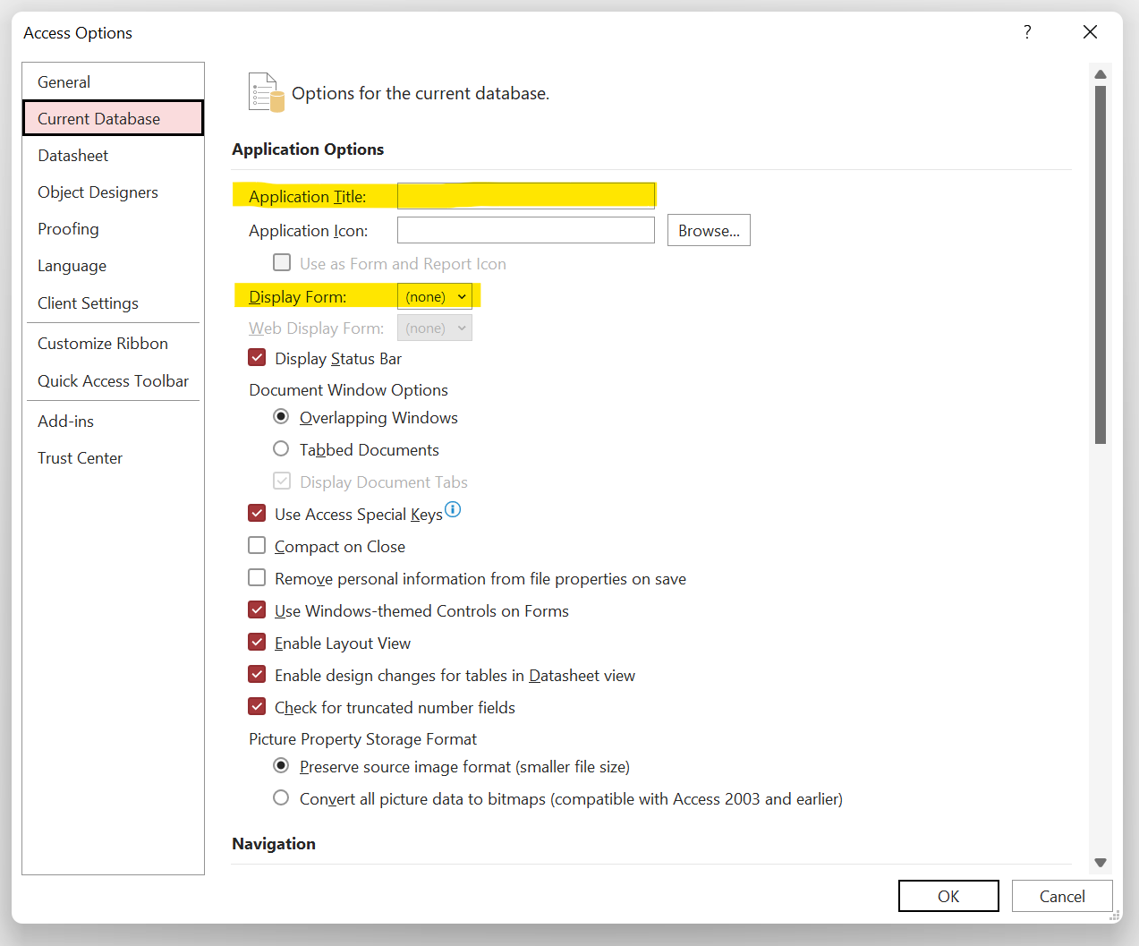Uncheck Enable Layout View
1139x946 pixels.
(257, 643)
